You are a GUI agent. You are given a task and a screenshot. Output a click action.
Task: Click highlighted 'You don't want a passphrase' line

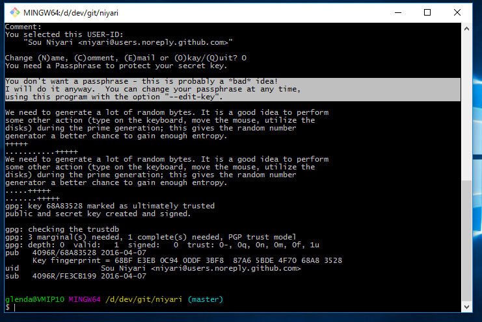coord(141,81)
